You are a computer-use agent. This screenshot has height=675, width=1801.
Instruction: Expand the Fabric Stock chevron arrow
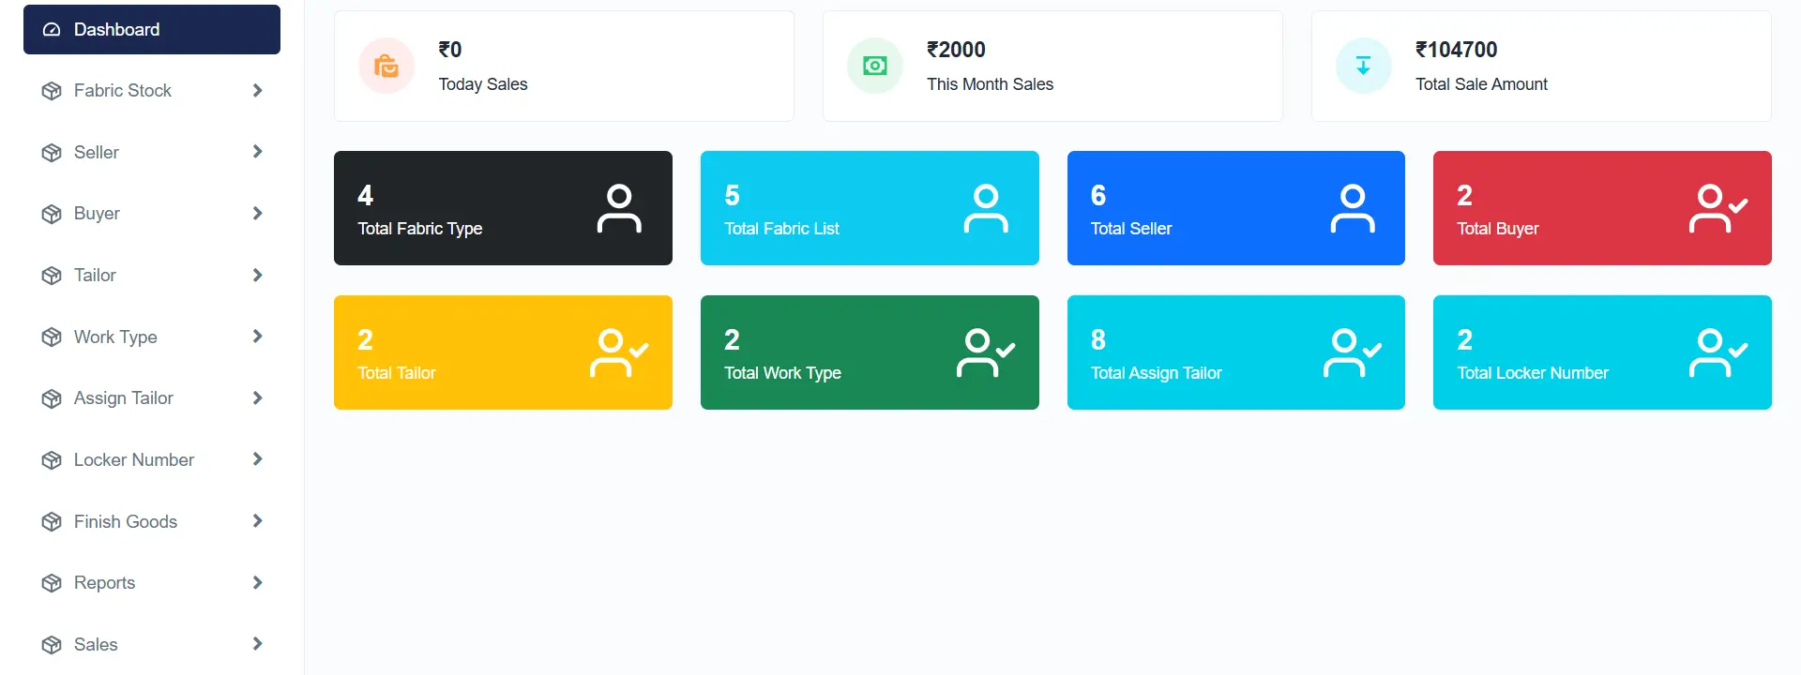coord(258,91)
